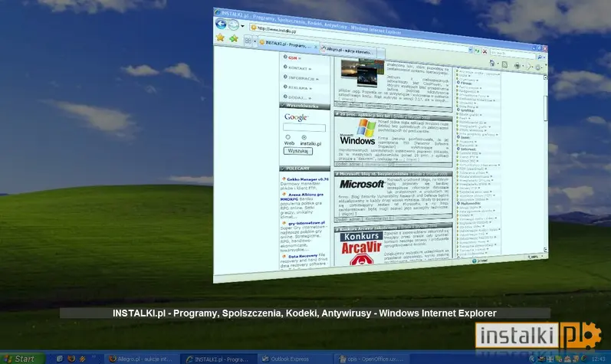This screenshot has width=611, height=364.
Task: Click the scrollbar up arrow
Action: coord(545,77)
